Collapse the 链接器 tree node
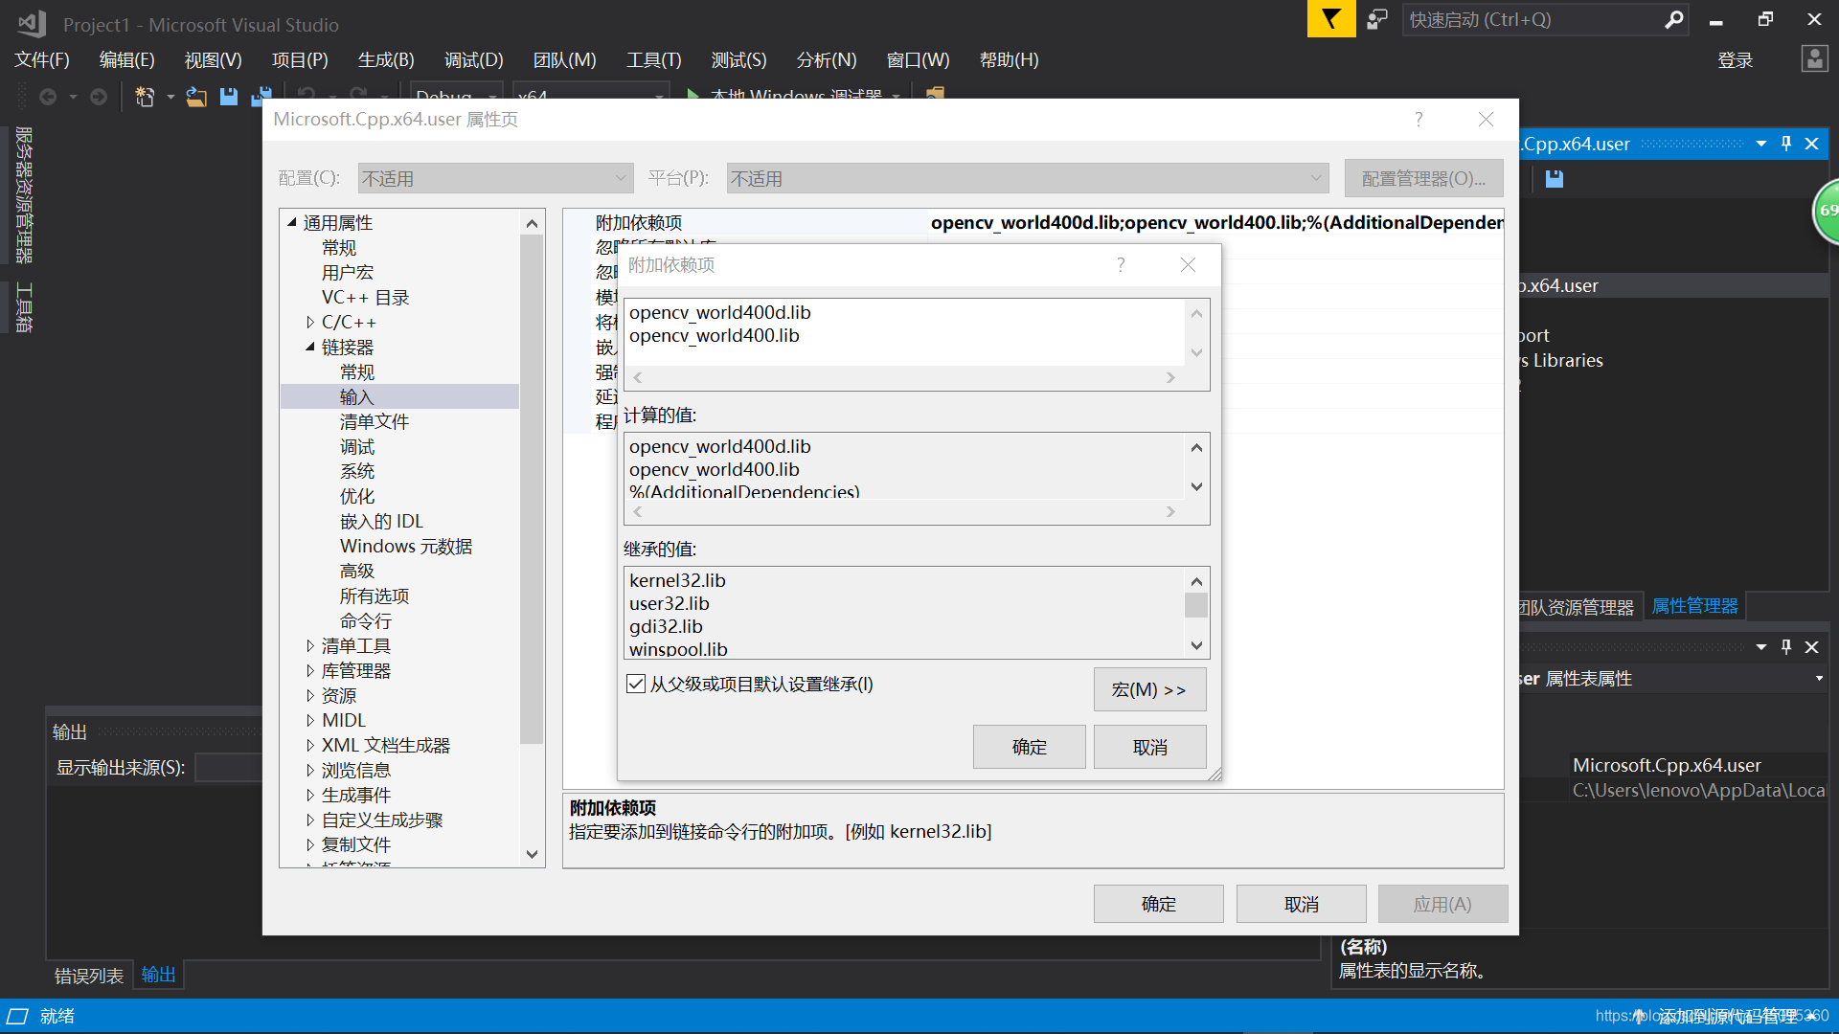Image resolution: width=1839 pixels, height=1034 pixels. pyautogui.click(x=310, y=347)
